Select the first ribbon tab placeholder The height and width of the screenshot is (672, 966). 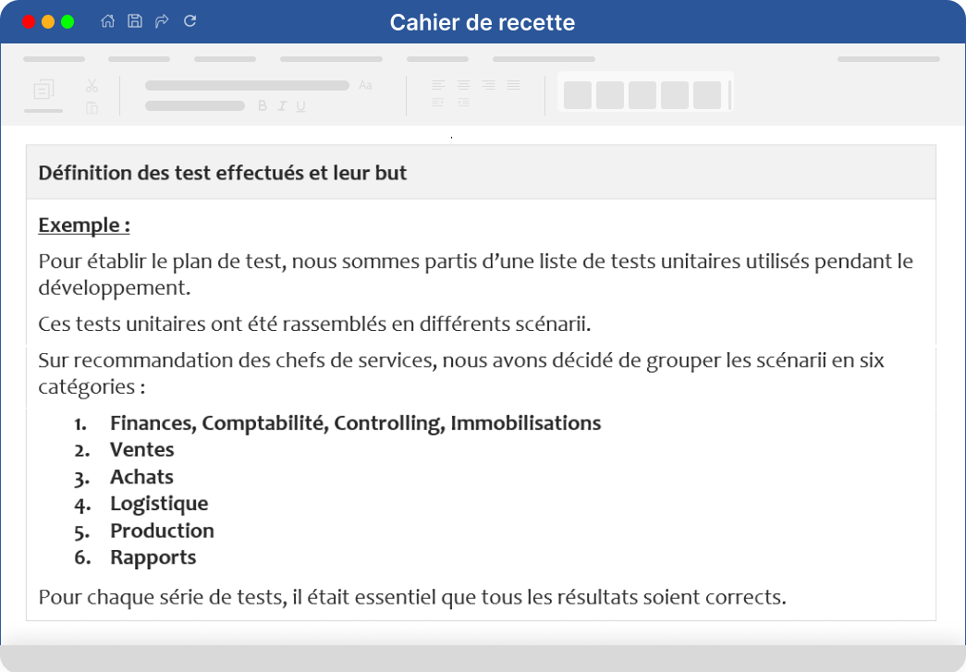[55, 59]
